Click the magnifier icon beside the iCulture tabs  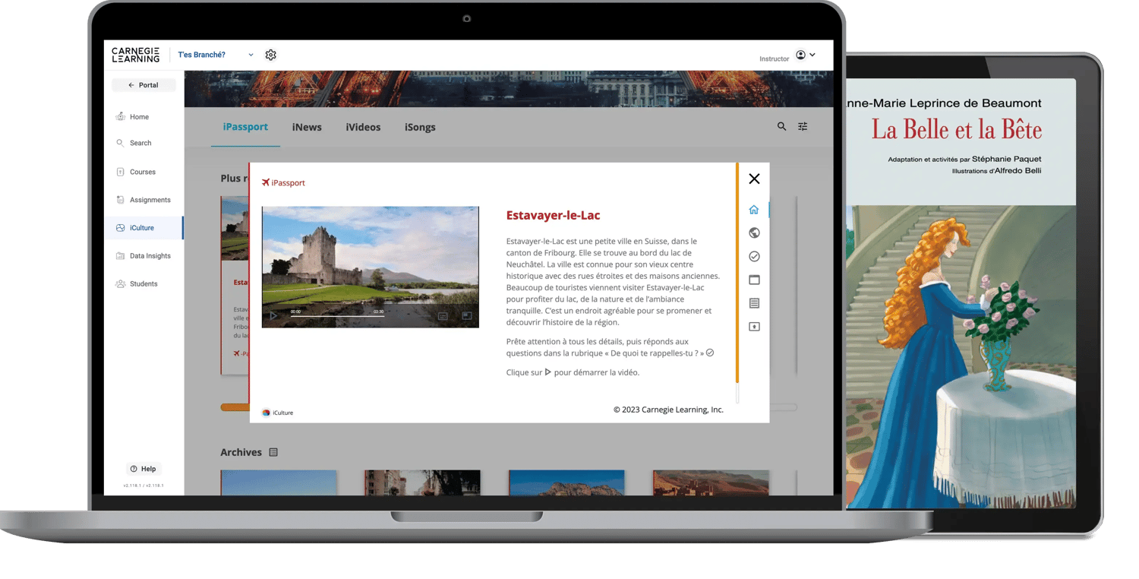781,127
